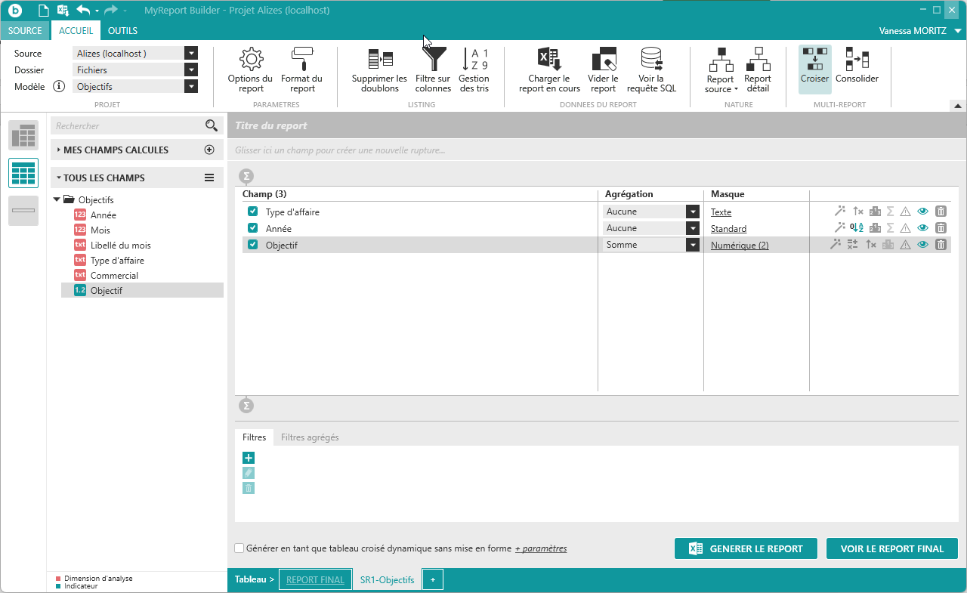Screen dimensions: 967x593
Task: Click Supprimer les doublons icon
Action: click(x=379, y=60)
